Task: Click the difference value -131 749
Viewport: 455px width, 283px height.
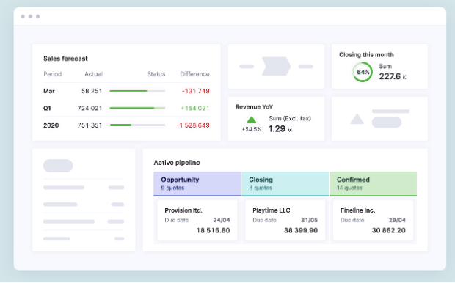Action: tap(196, 91)
